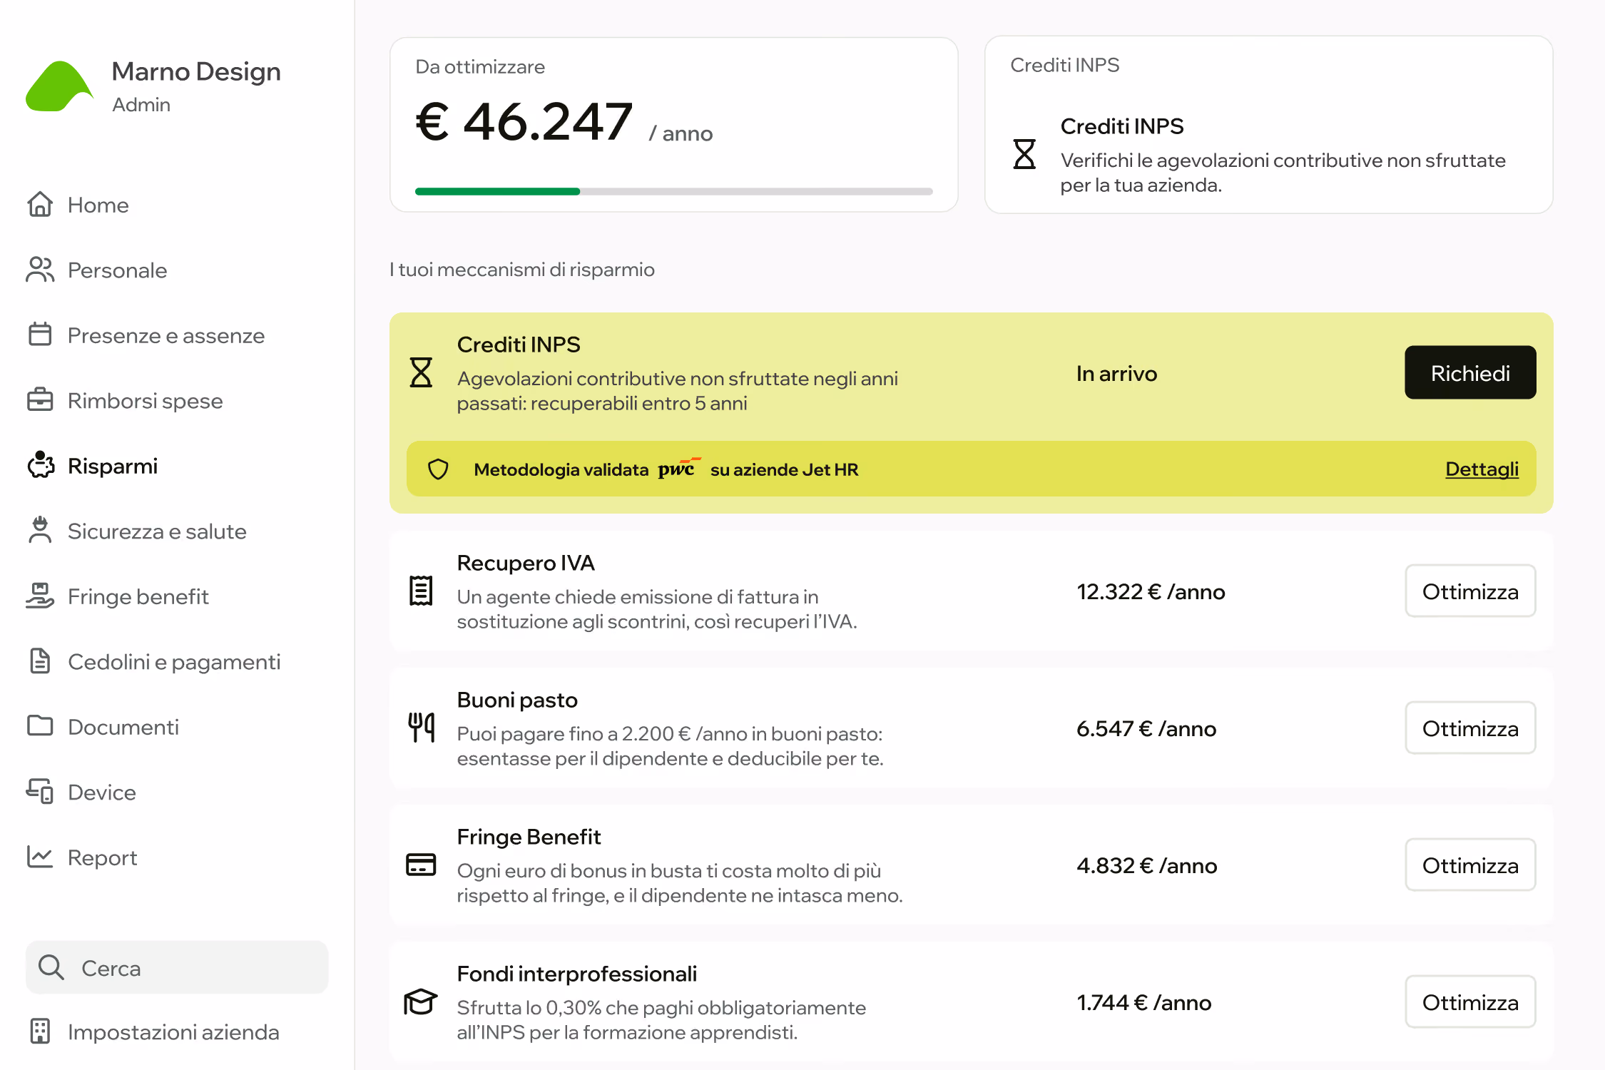This screenshot has width=1605, height=1070.
Task: Open the Risparmi piggy bank icon
Action: pos(41,465)
